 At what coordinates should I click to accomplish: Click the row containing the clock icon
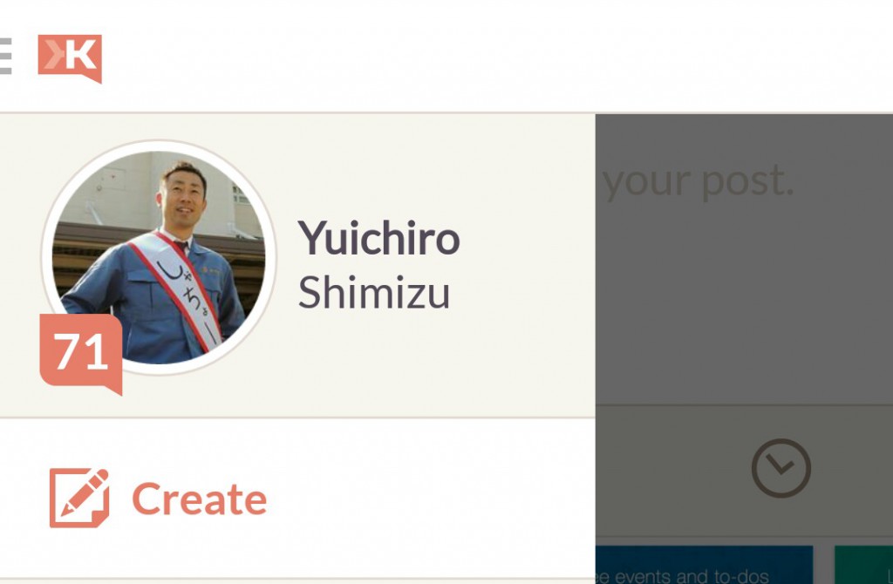pyautogui.click(x=744, y=471)
